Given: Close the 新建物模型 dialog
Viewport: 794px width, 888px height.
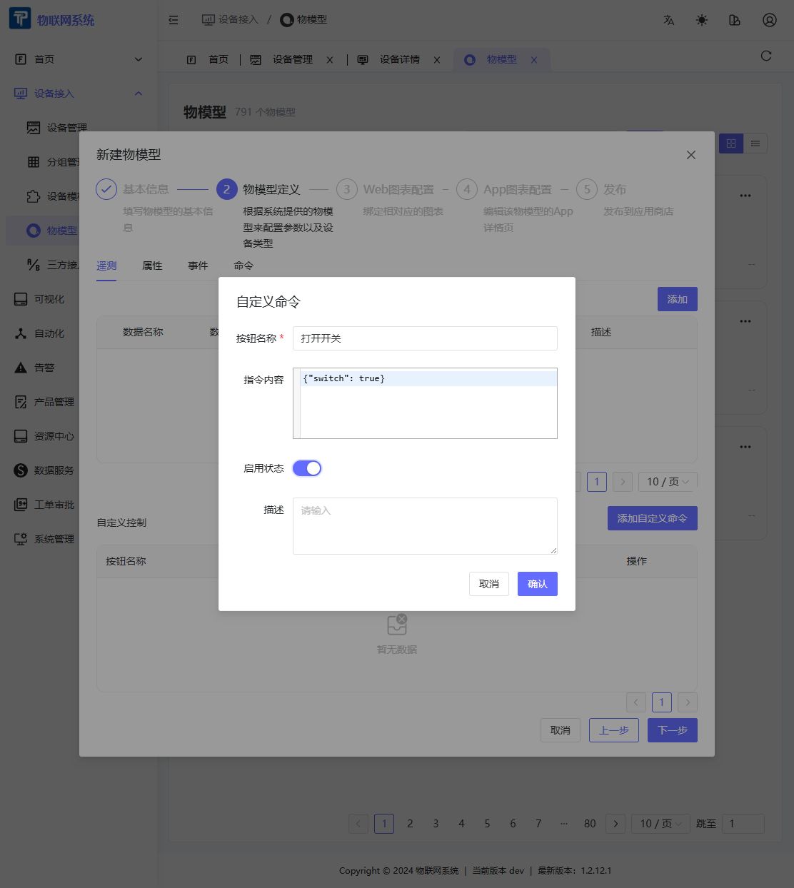Looking at the screenshot, I should point(691,155).
